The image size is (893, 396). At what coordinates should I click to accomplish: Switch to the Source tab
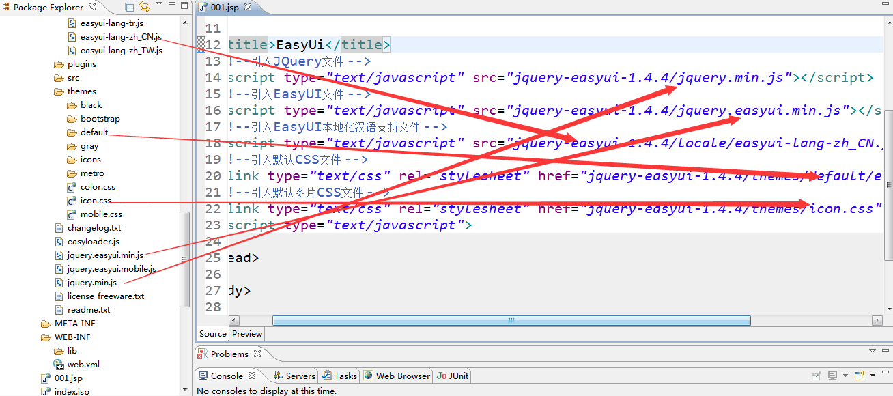coord(213,334)
